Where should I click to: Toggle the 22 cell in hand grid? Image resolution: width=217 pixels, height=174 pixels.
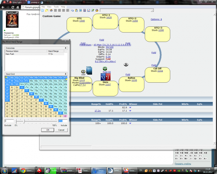[x=65, y=116]
